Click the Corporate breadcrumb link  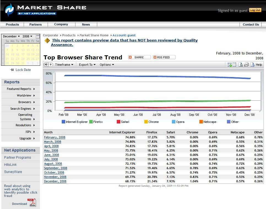(x=50, y=35)
